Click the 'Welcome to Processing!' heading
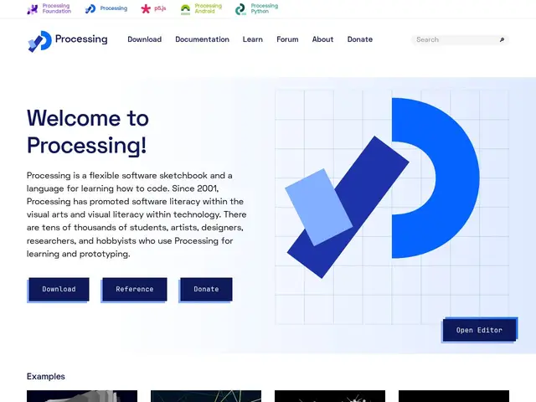Image resolution: width=536 pixels, height=402 pixels. [88, 132]
